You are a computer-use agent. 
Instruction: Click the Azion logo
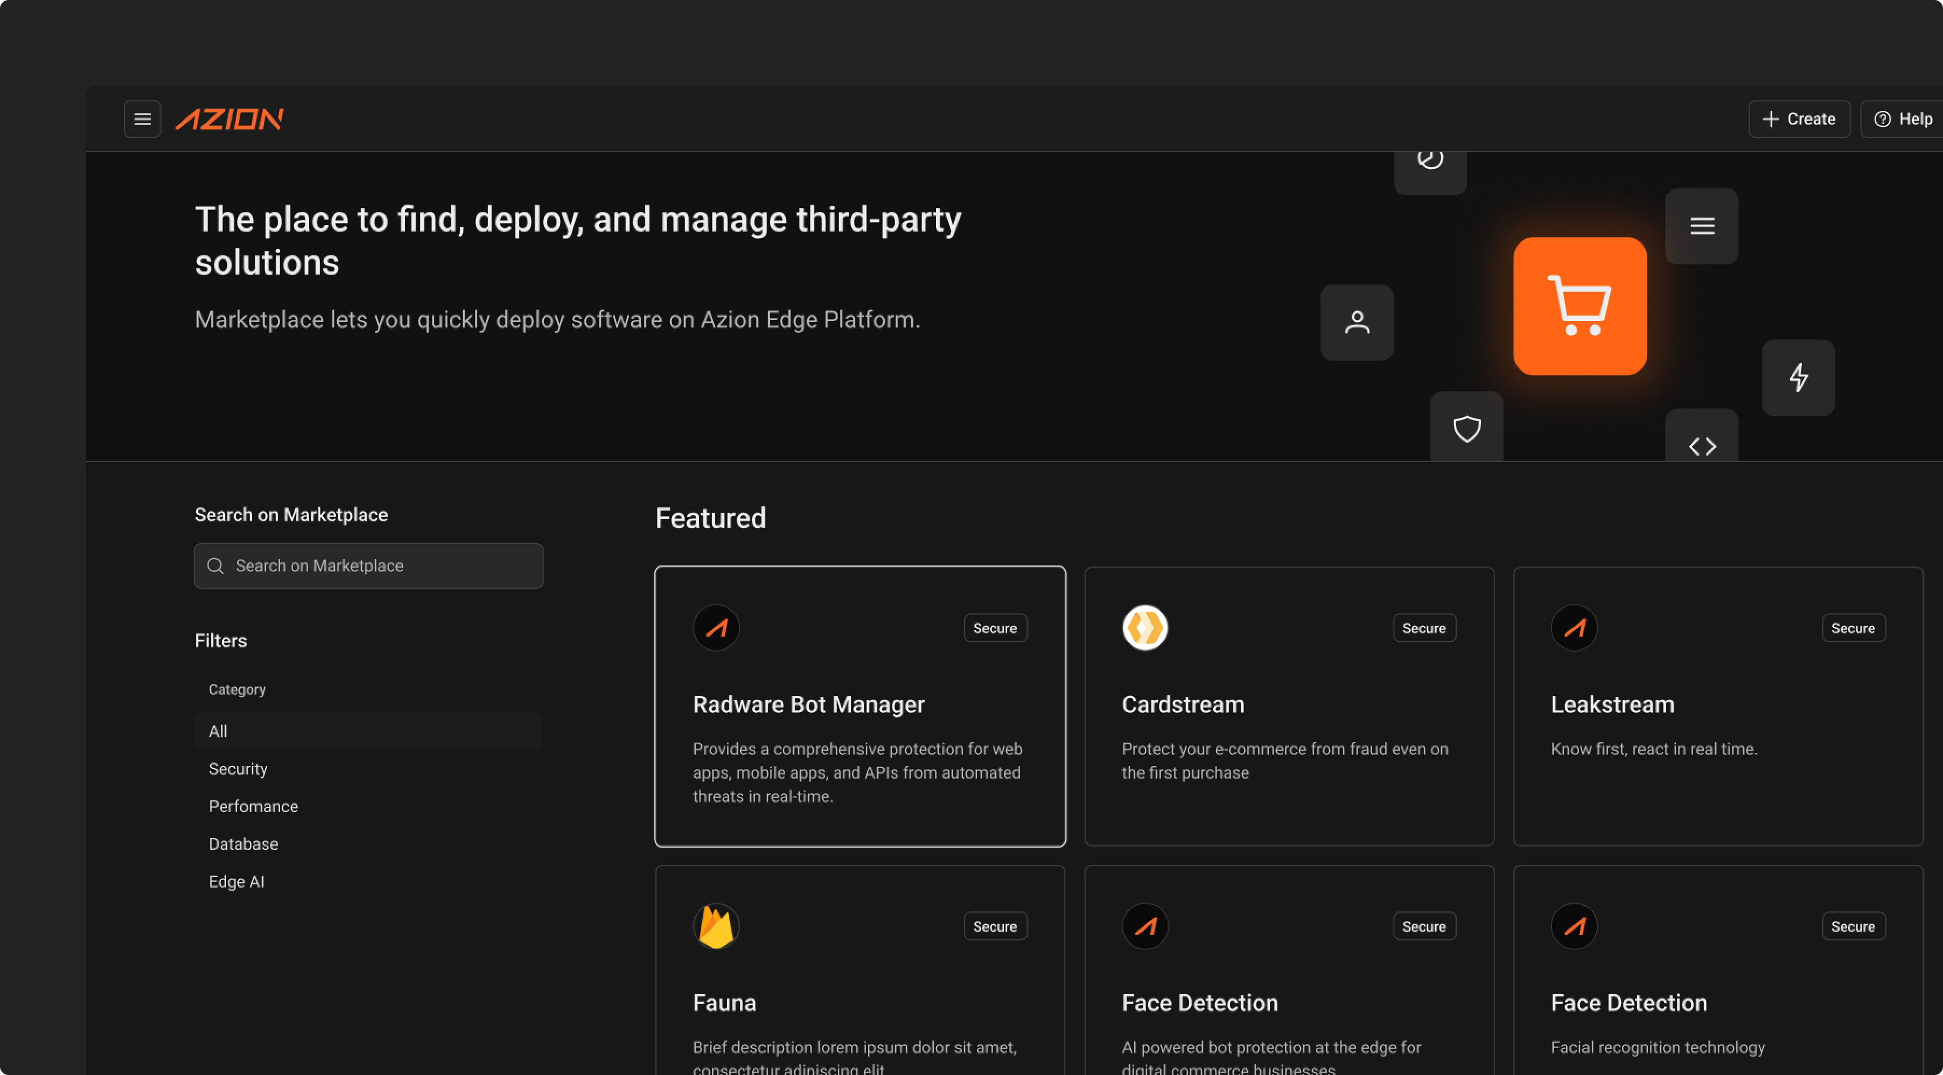tap(229, 119)
